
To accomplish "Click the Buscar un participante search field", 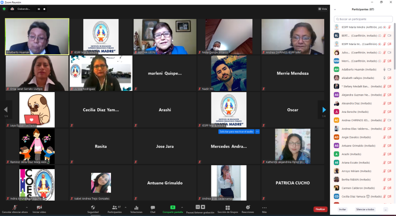I will point(363,19).
